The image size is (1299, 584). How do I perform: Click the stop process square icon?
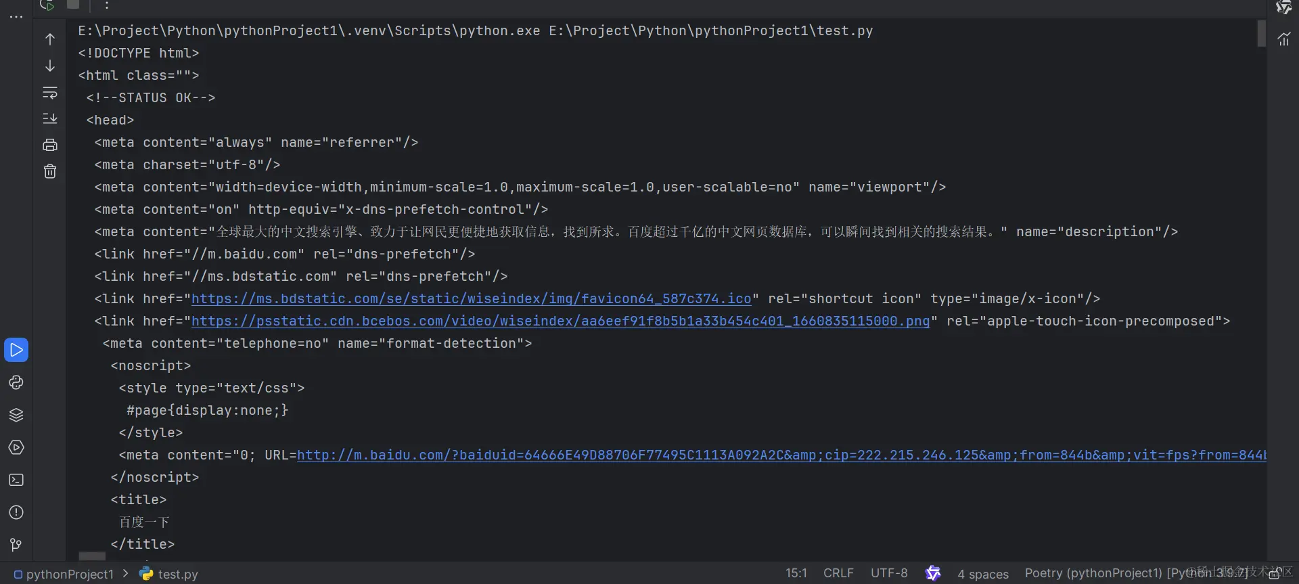(x=73, y=4)
